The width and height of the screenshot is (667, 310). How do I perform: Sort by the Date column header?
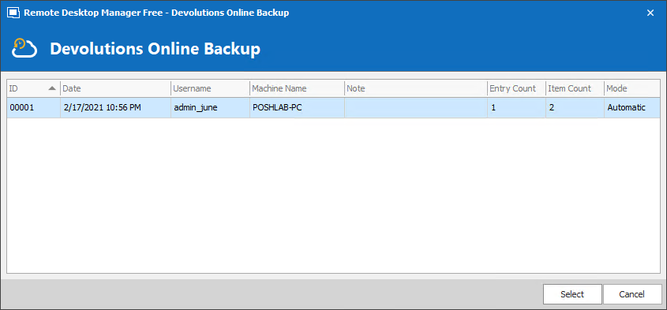pos(116,88)
